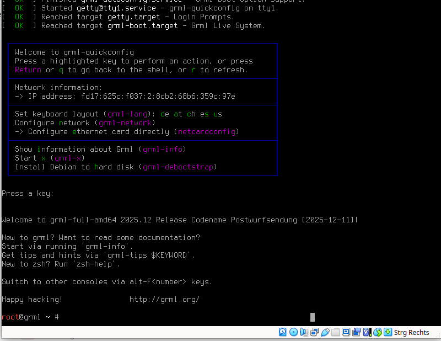Click the USB devices status icon
441x341 pixels.
(325, 332)
